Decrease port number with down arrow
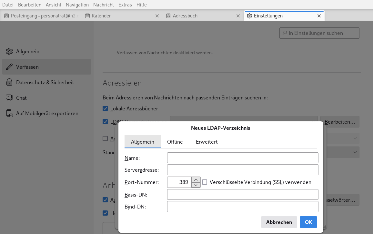The width and height of the screenshot is (373, 234). click(x=196, y=185)
